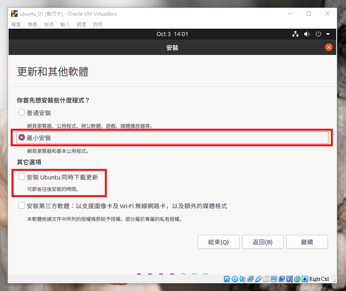
Task: Click the 繼續 button
Action: (307, 242)
